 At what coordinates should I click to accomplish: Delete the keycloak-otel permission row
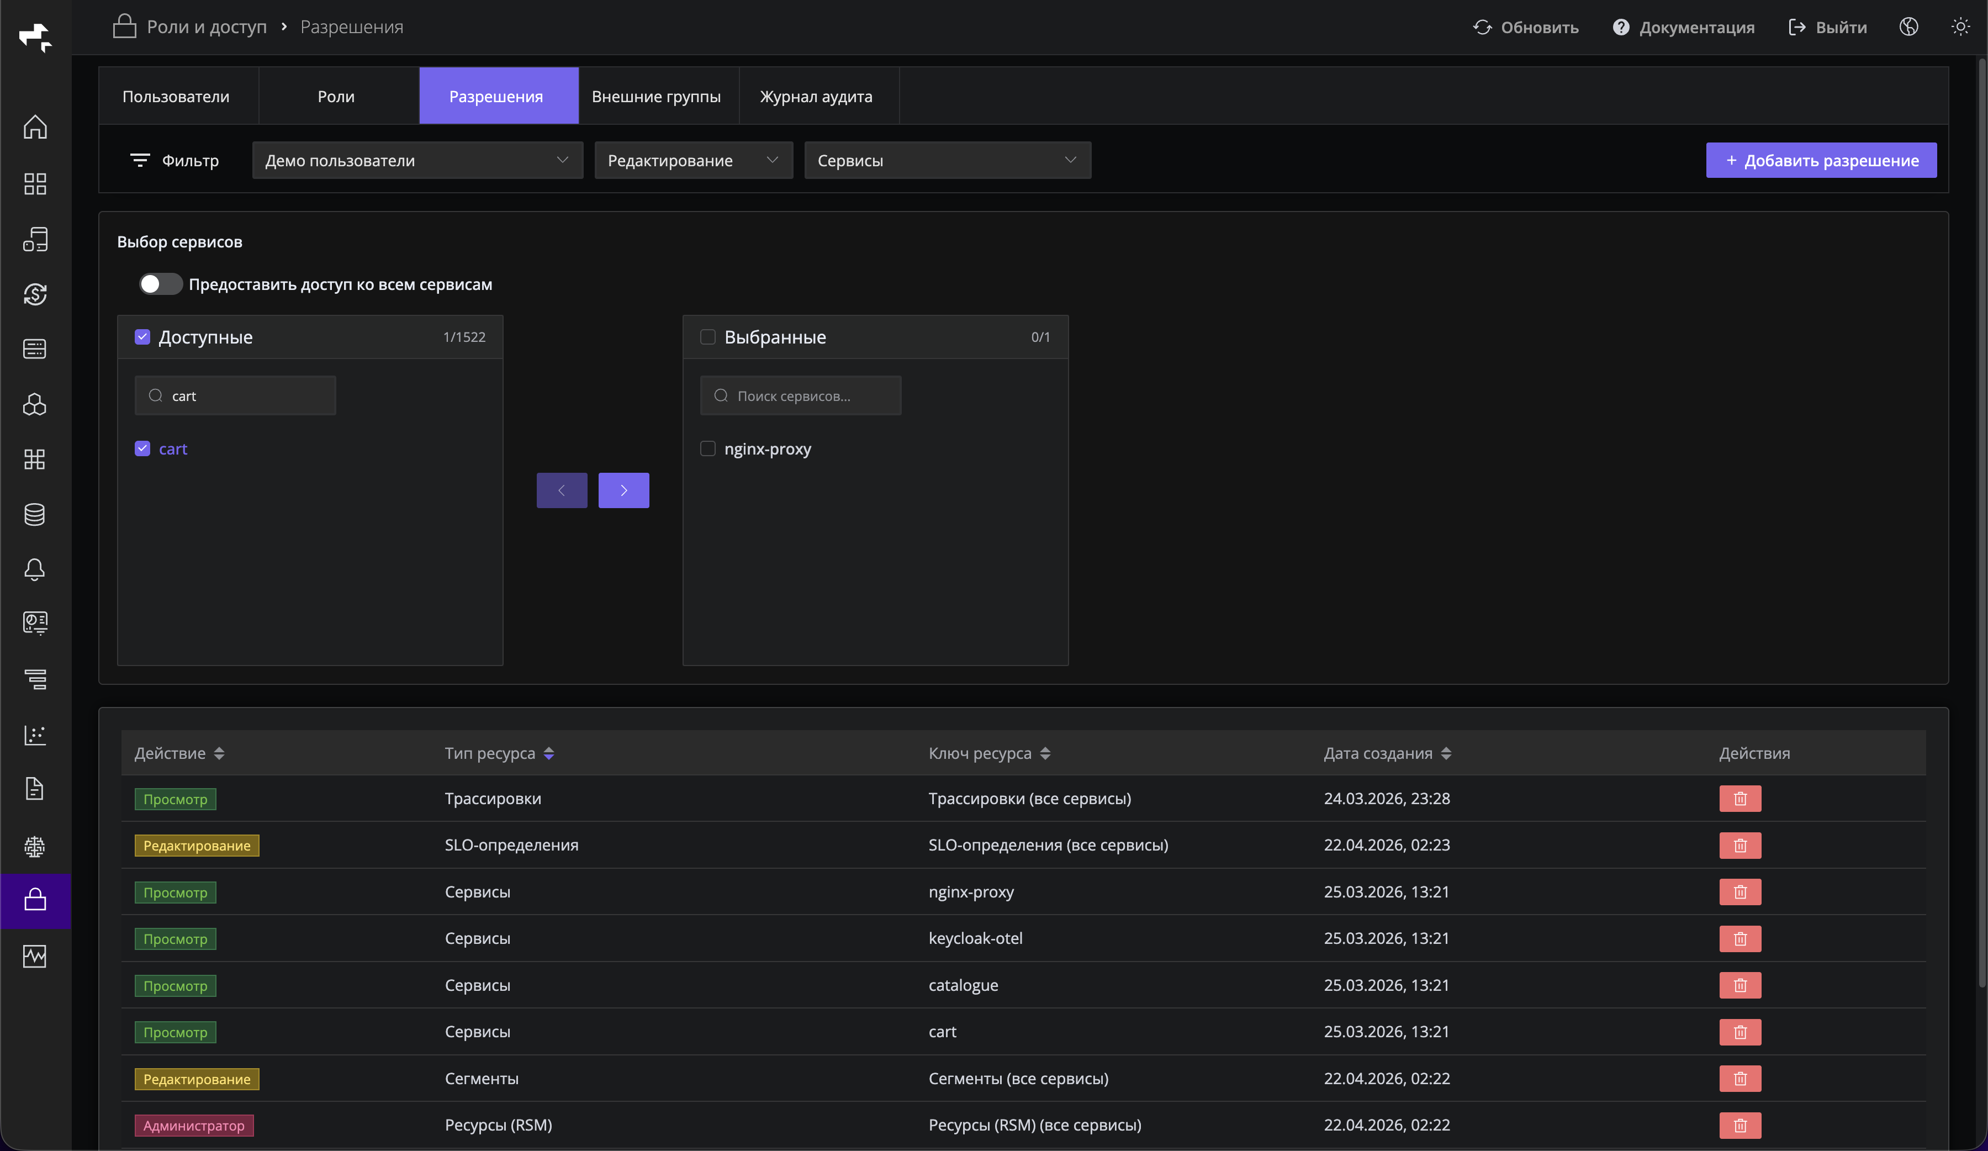pyautogui.click(x=1739, y=939)
